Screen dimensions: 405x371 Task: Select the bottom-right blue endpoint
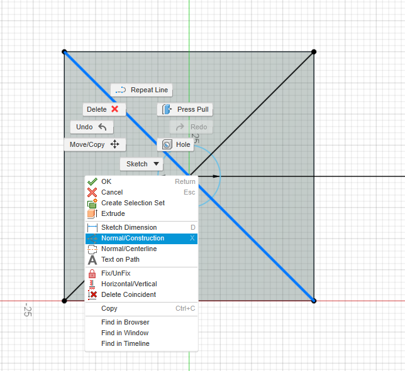[314, 301]
